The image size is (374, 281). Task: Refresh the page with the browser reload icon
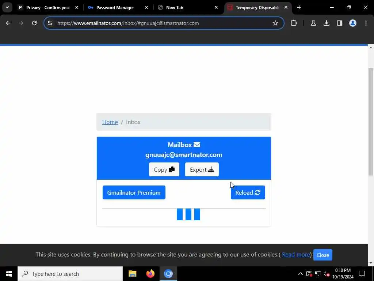coord(34,23)
